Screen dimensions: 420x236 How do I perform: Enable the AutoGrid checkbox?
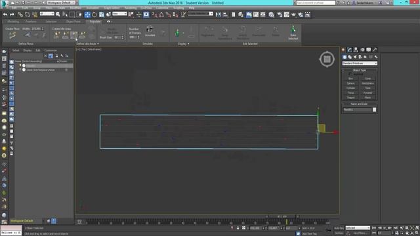click(350, 74)
